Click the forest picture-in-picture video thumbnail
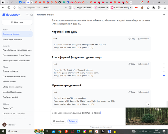This screenshot has width=168, height=134. point(147,116)
